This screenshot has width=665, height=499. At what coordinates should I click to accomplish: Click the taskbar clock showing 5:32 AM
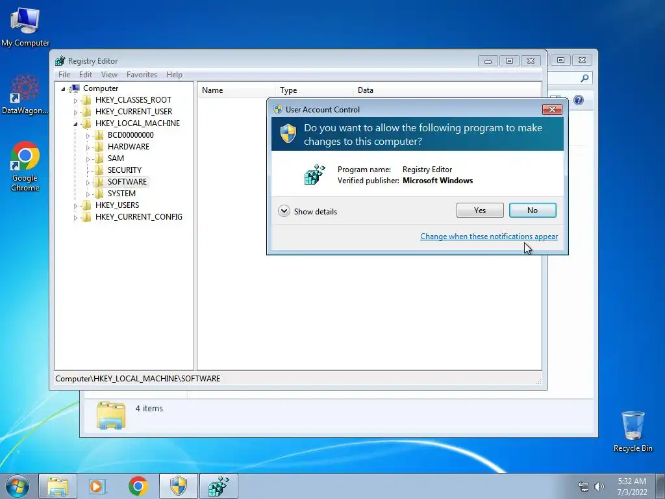coord(632,487)
